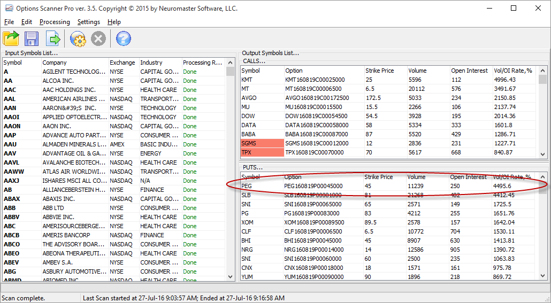This screenshot has height=303, width=551.
Task: Open the Settings menu
Action: [x=89, y=22]
